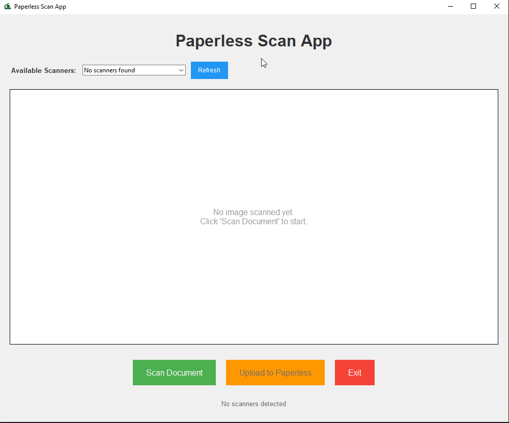This screenshot has height=423, width=509.
Task: Click the 'Click Scan Document to start' hint
Action: pyautogui.click(x=253, y=221)
